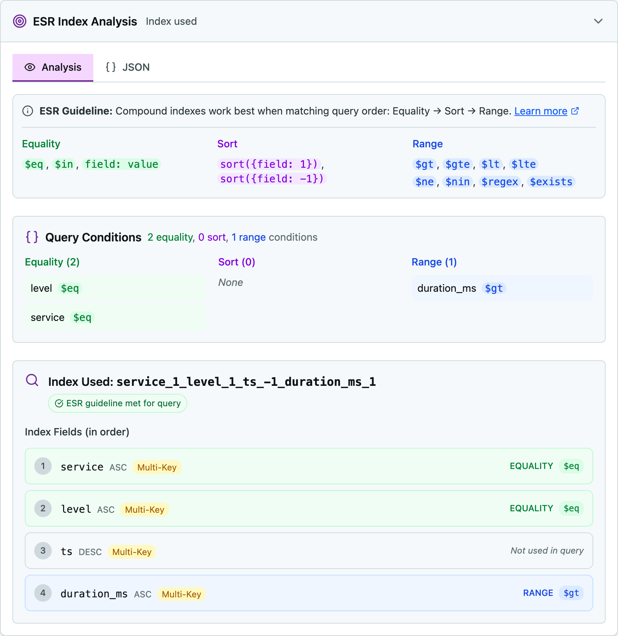Image resolution: width=618 pixels, height=636 pixels.
Task: Click Multi-Key badge on ts row
Action: (x=132, y=552)
